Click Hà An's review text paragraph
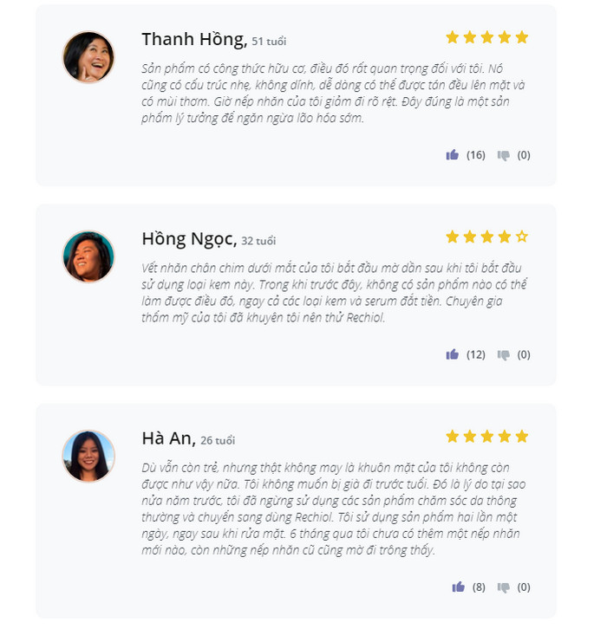Screen dimensions: 607x629 pyautogui.click(x=334, y=509)
